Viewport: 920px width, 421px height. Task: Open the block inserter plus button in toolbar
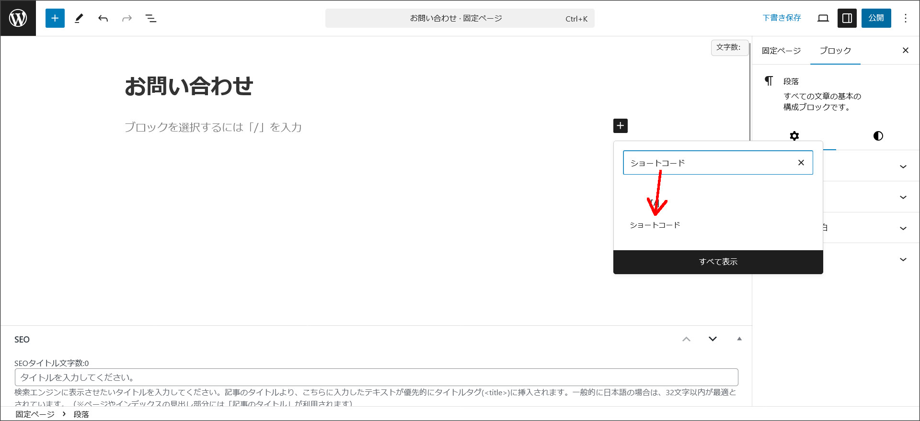(x=55, y=18)
